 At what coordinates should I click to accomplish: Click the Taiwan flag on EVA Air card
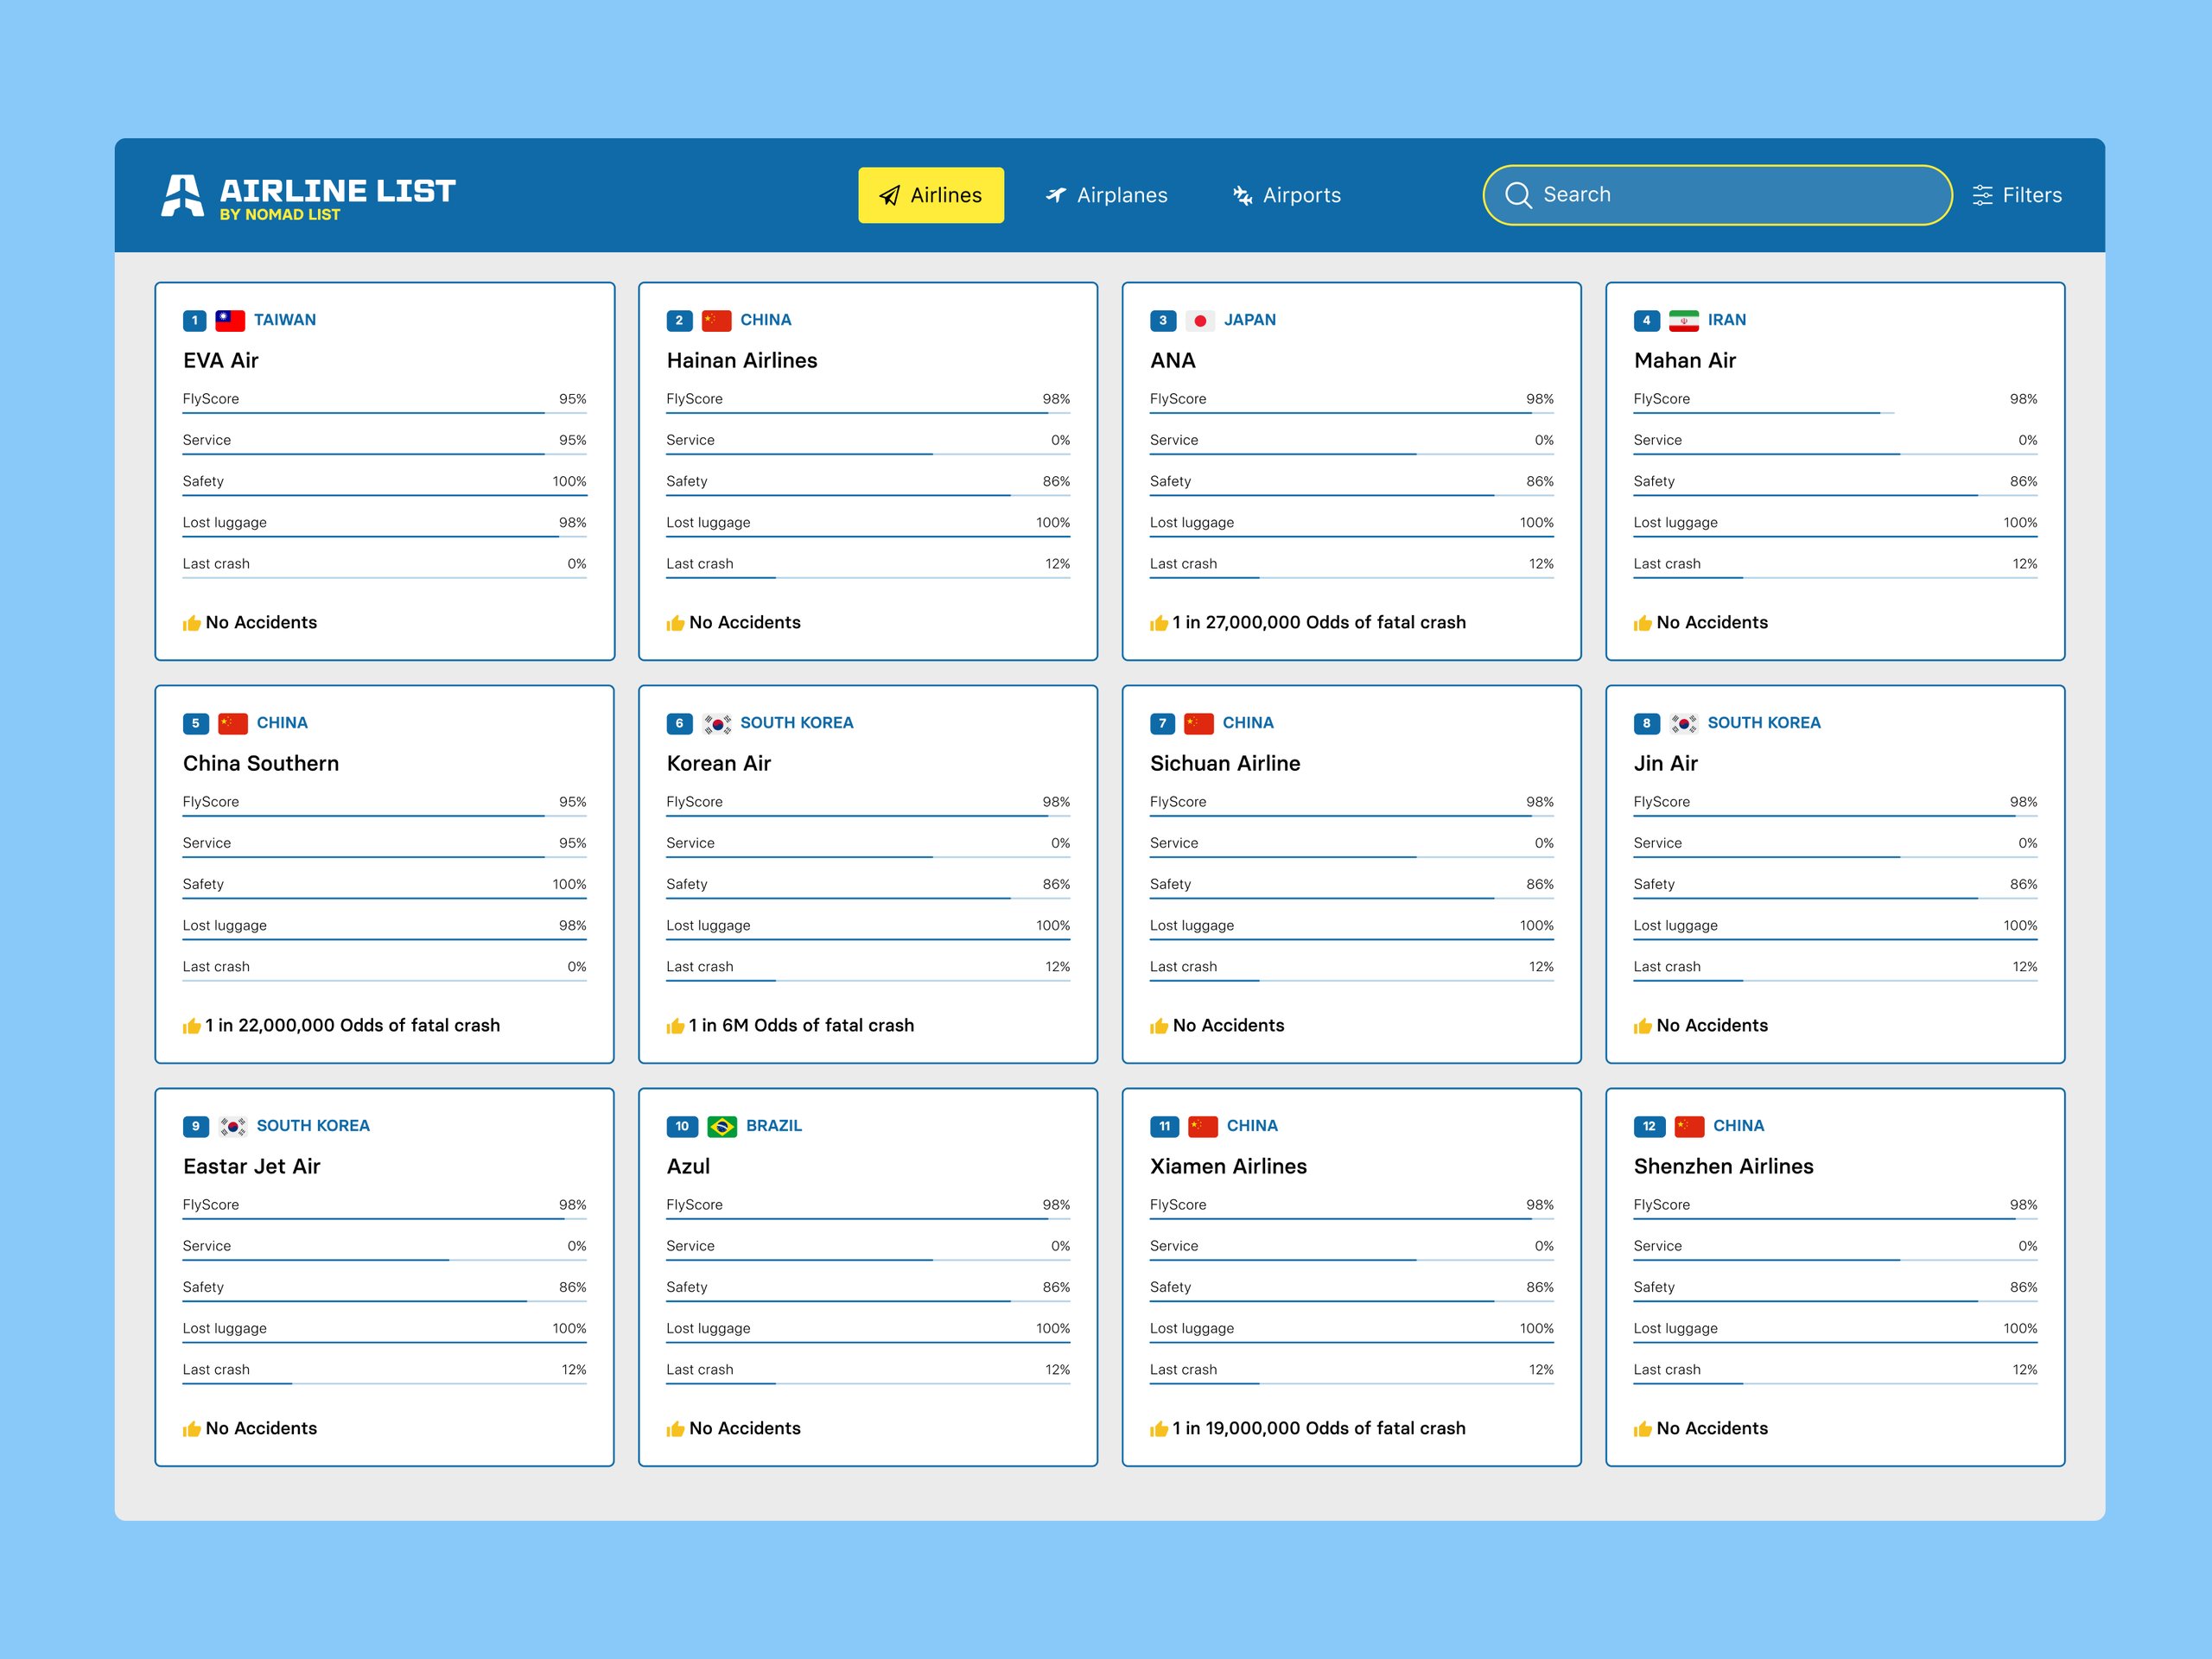[x=230, y=320]
